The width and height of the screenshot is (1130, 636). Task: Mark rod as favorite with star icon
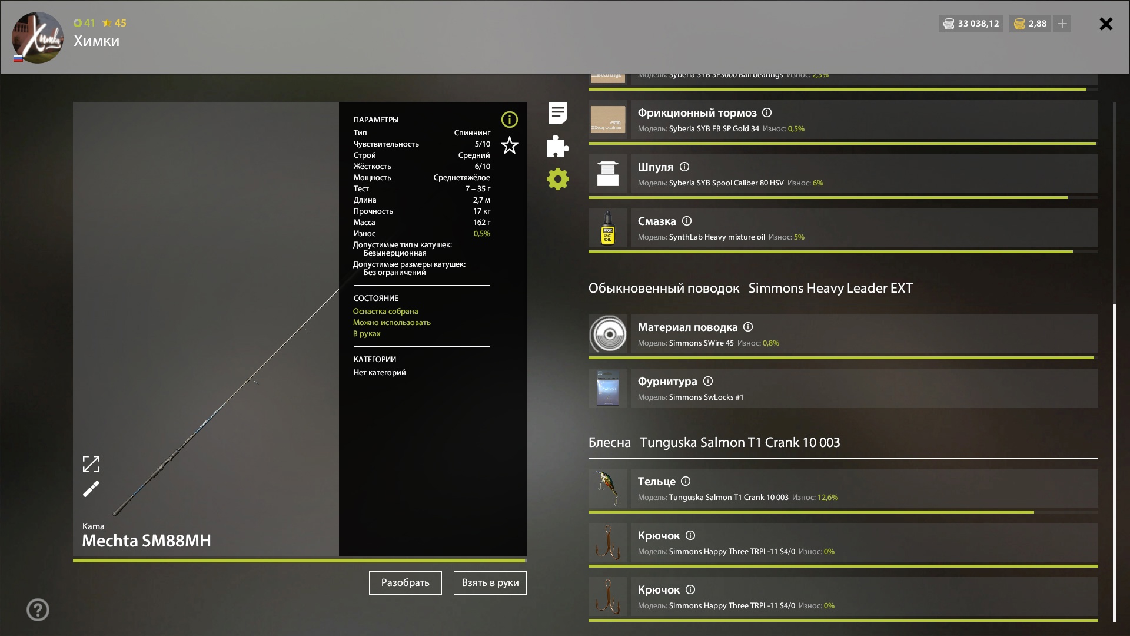point(509,145)
